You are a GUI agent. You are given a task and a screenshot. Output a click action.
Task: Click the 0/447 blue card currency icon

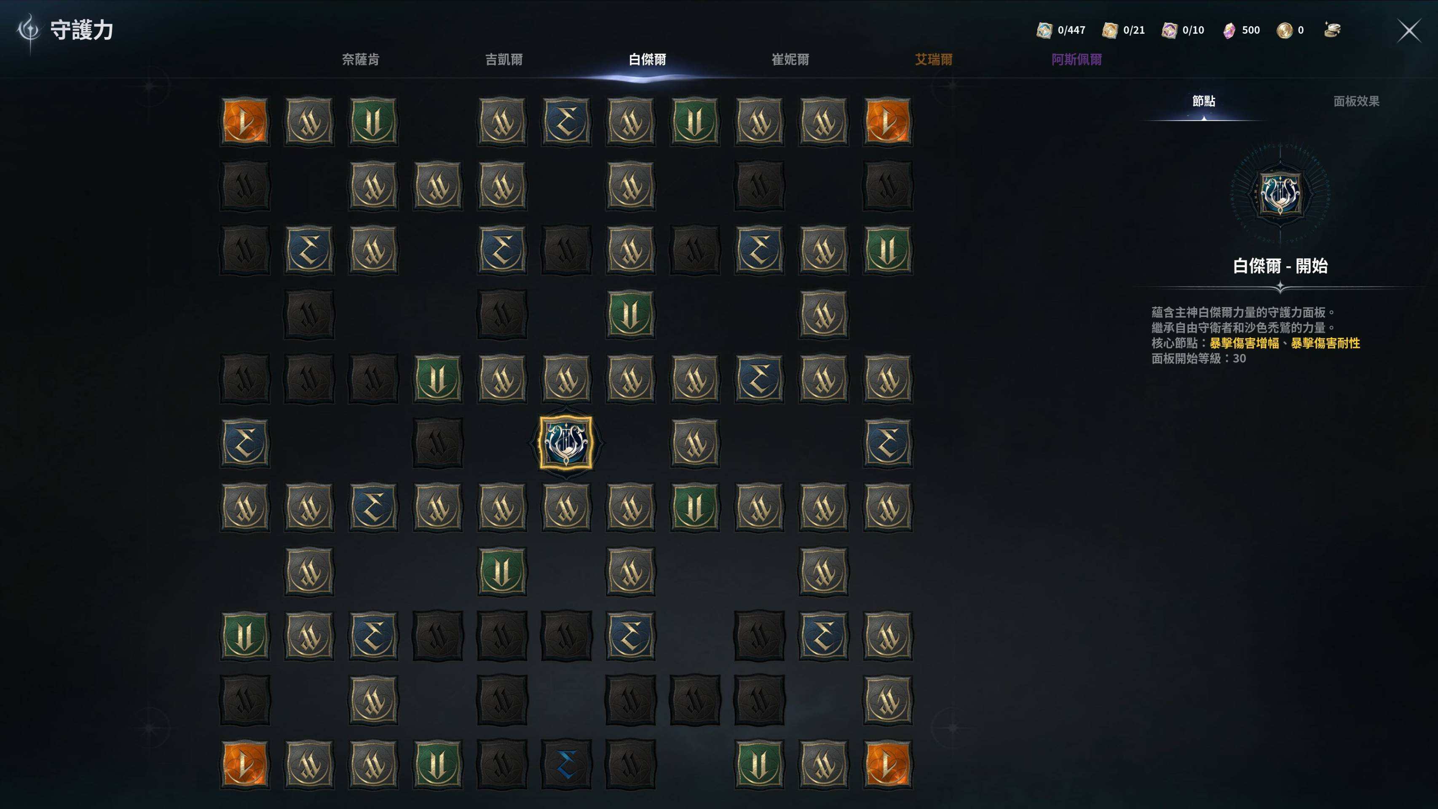click(x=1044, y=30)
